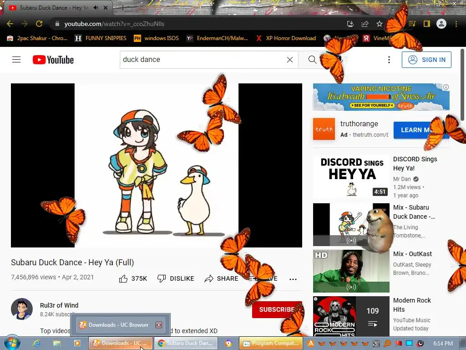Open Chrome side panel
The width and height of the screenshot is (466, 350).
(x=427, y=24)
